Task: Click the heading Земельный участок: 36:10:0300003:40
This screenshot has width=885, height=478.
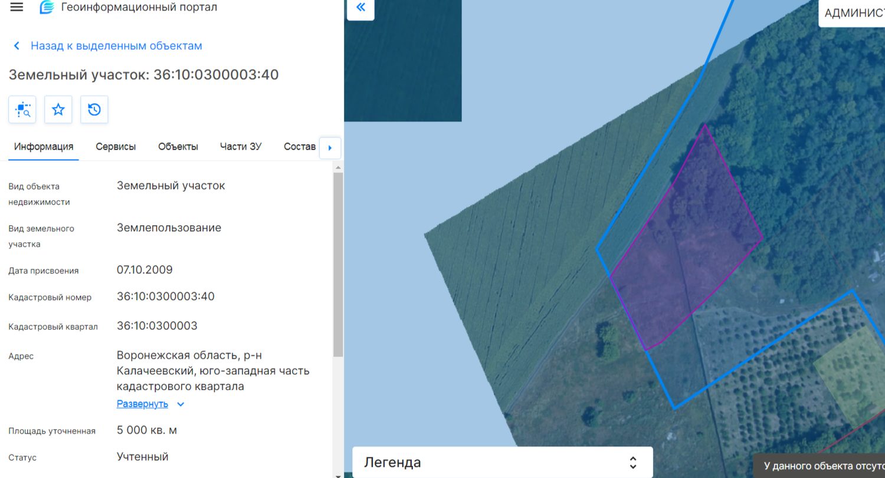Action: pos(143,75)
